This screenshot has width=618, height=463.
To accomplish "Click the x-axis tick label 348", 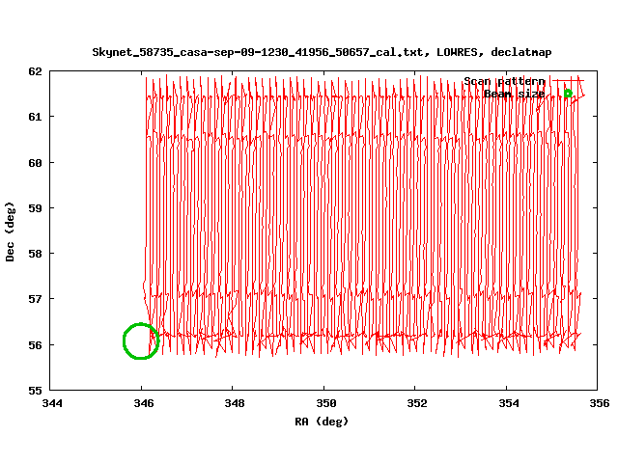I will tap(235, 403).
